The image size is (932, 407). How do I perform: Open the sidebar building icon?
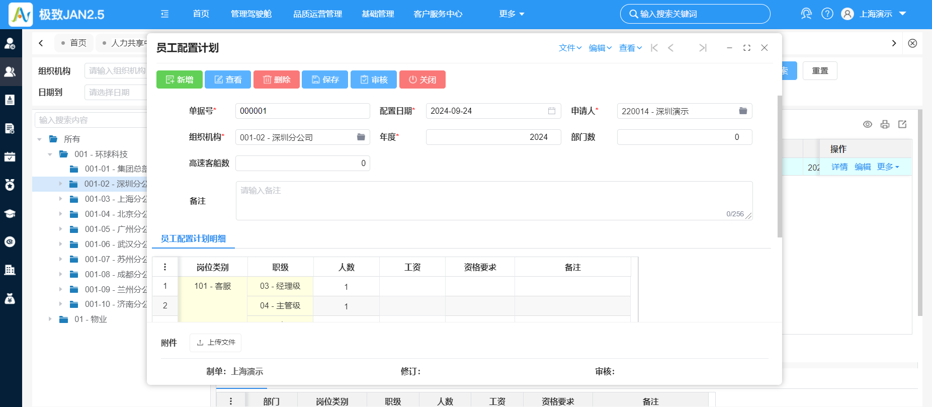click(x=10, y=270)
